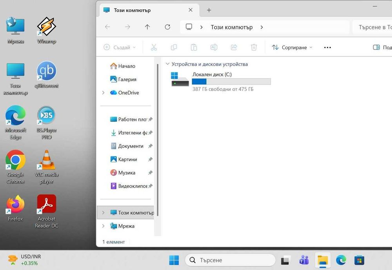Open Microsoft Store from taskbar
Image resolution: width=392 pixels, height=270 pixels.
(x=359, y=260)
